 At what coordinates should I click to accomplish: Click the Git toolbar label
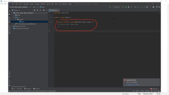pyautogui.click(x=135, y=7)
